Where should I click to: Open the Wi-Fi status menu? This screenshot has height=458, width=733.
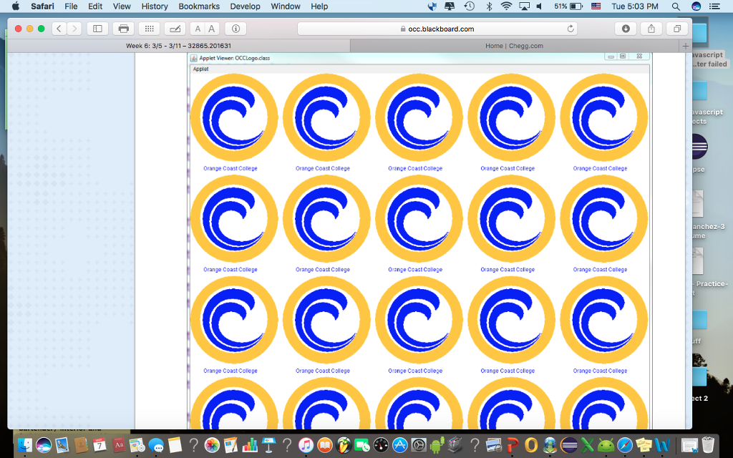click(506, 6)
